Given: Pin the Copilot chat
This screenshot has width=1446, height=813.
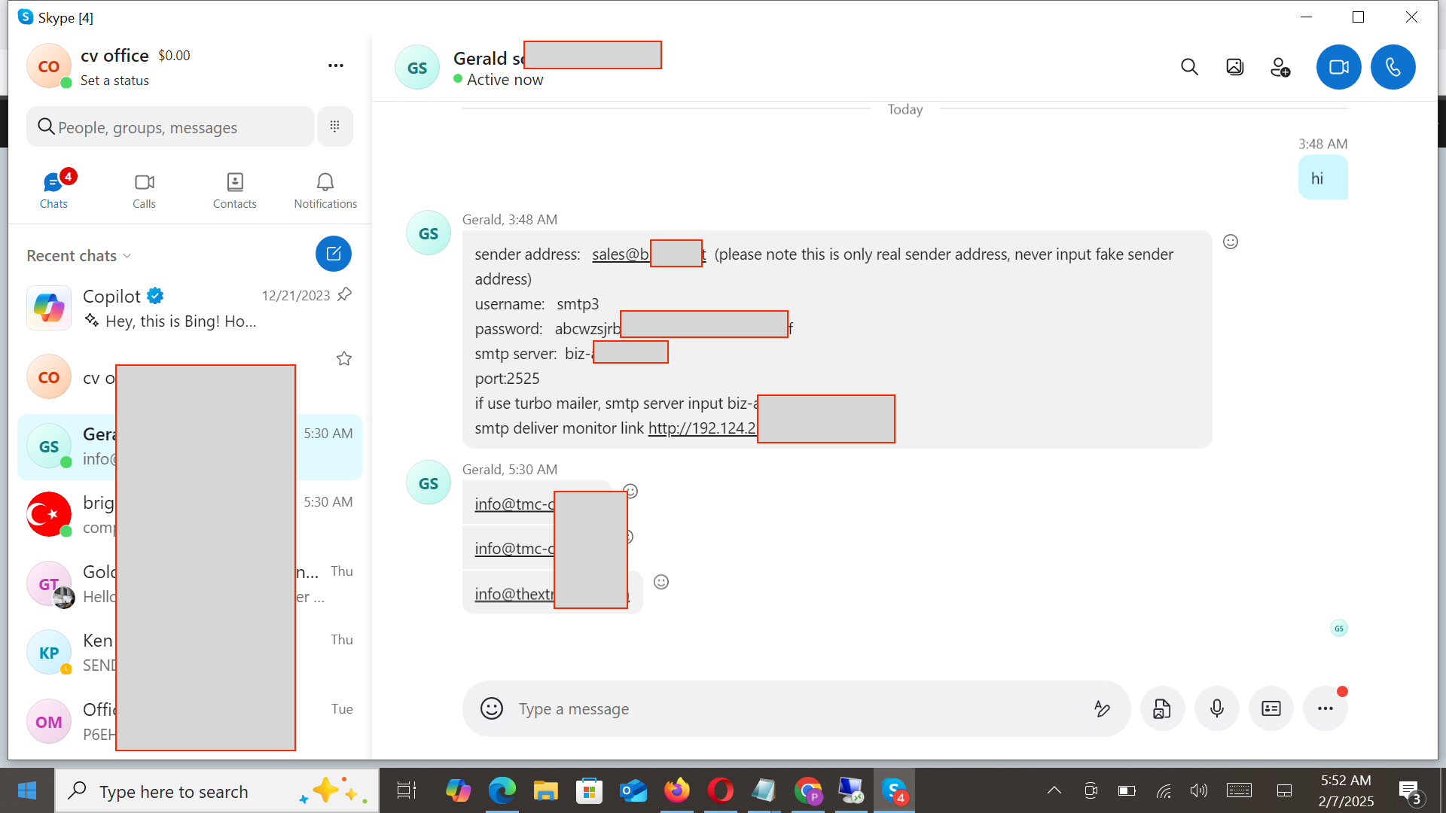Looking at the screenshot, I should click(x=344, y=294).
